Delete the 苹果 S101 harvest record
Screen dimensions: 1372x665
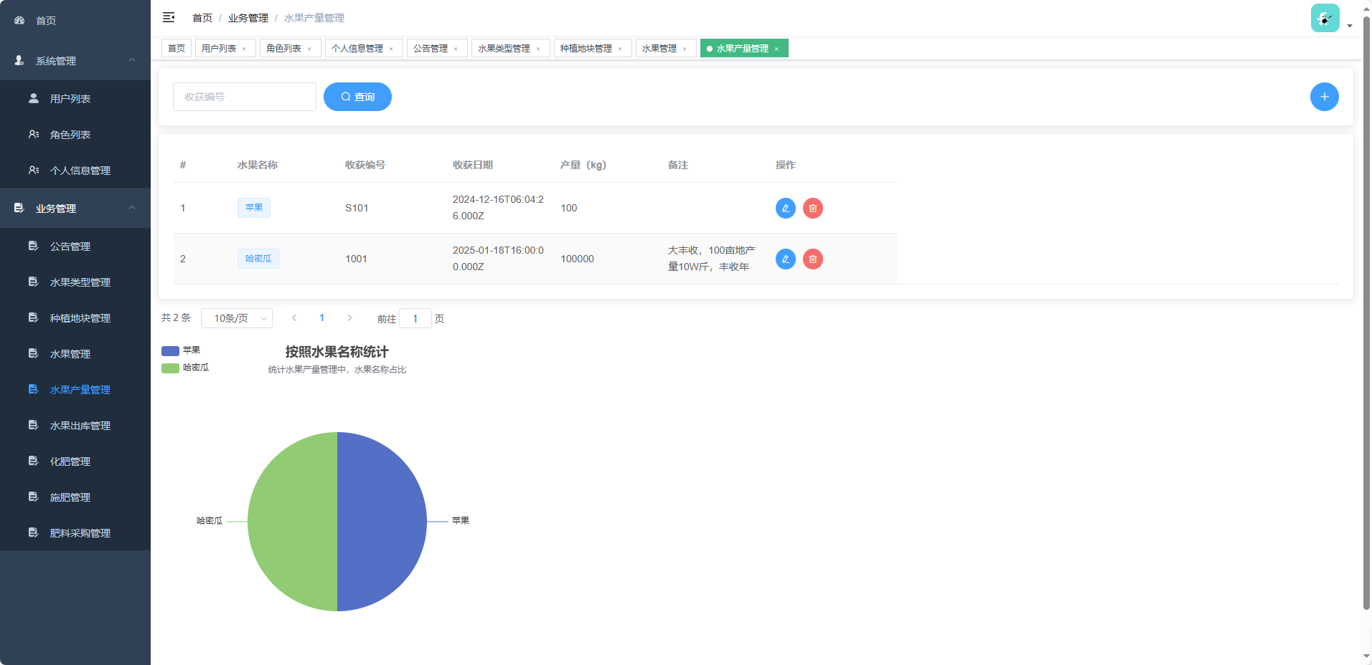[x=812, y=208]
